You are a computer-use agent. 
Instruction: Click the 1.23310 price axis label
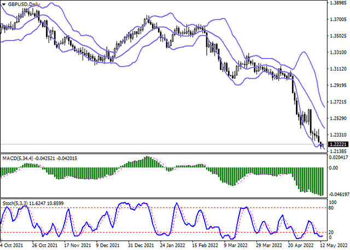[339, 135]
